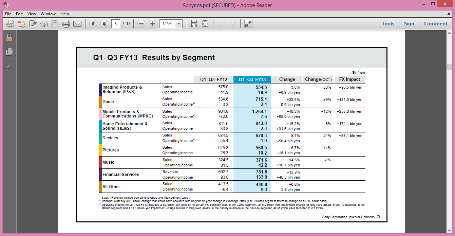Click the '-56.4 bln yen' Devices change

pyautogui.click(x=289, y=141)
